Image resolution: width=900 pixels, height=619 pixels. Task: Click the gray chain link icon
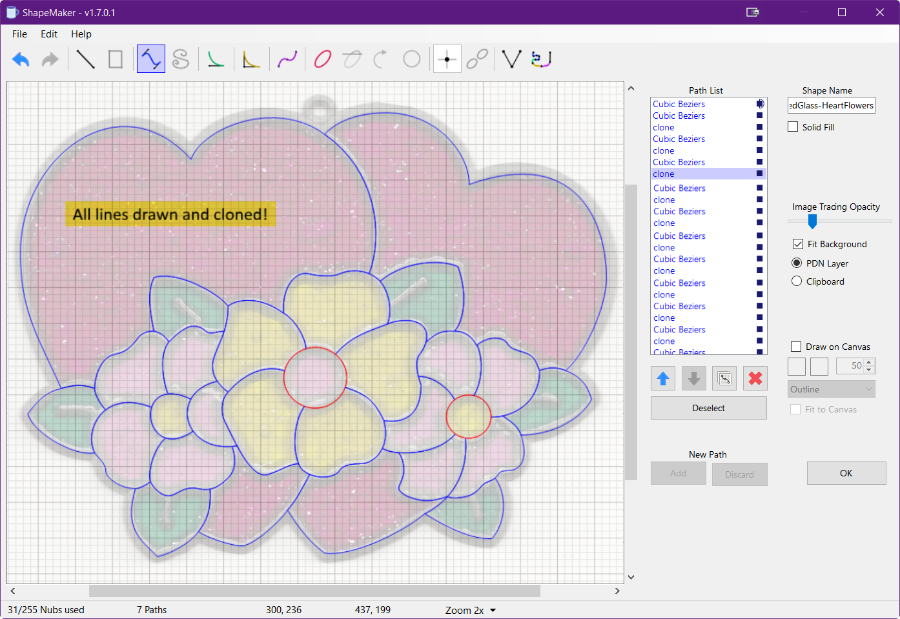[477, 59]
